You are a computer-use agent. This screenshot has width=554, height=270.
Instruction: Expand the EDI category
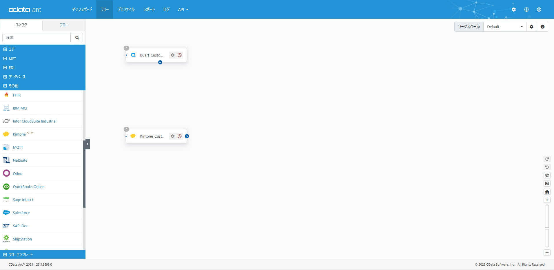pyautogui.click(x=43, y=67)
